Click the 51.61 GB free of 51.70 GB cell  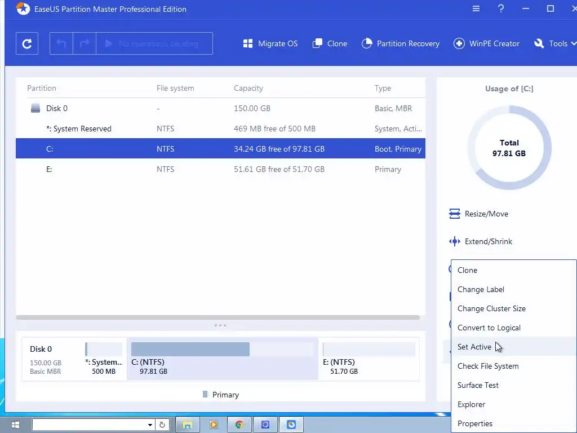click(x=279, y=169)
